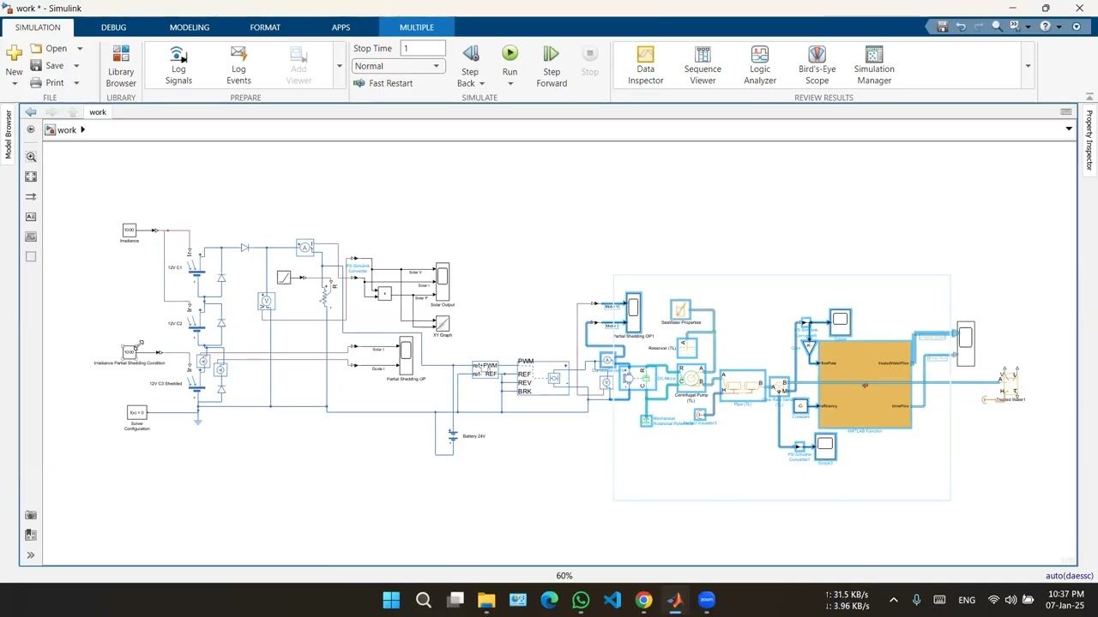Toggle sample time display arrows in the palette

31,197
